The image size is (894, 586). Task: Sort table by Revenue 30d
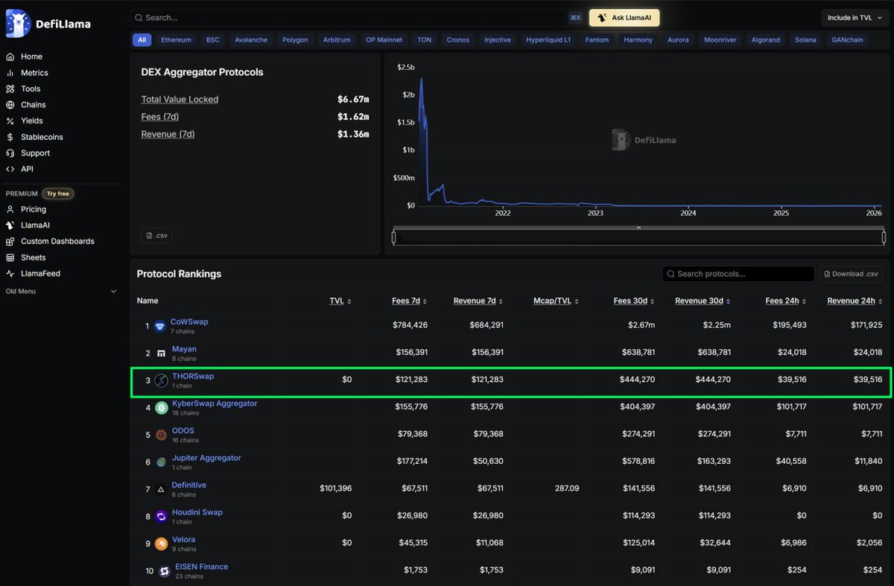pos(703,301)
